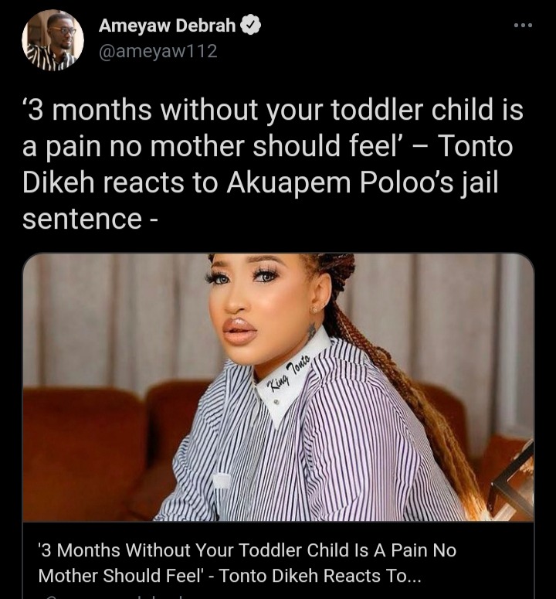The width and height of the screenshot is (556, 599).
Task: Click the tweet line 'a pain no mother should feel'
Action: (210, 146)
